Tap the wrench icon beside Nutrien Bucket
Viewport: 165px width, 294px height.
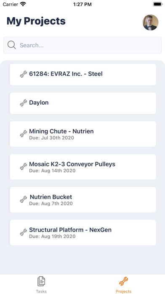pyautogui.click(x=23, y=199)
